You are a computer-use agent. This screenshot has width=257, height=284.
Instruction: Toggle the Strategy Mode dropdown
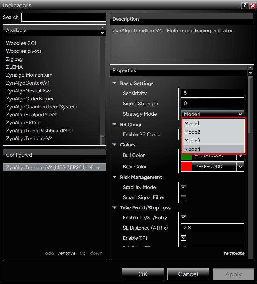[213, 114]
